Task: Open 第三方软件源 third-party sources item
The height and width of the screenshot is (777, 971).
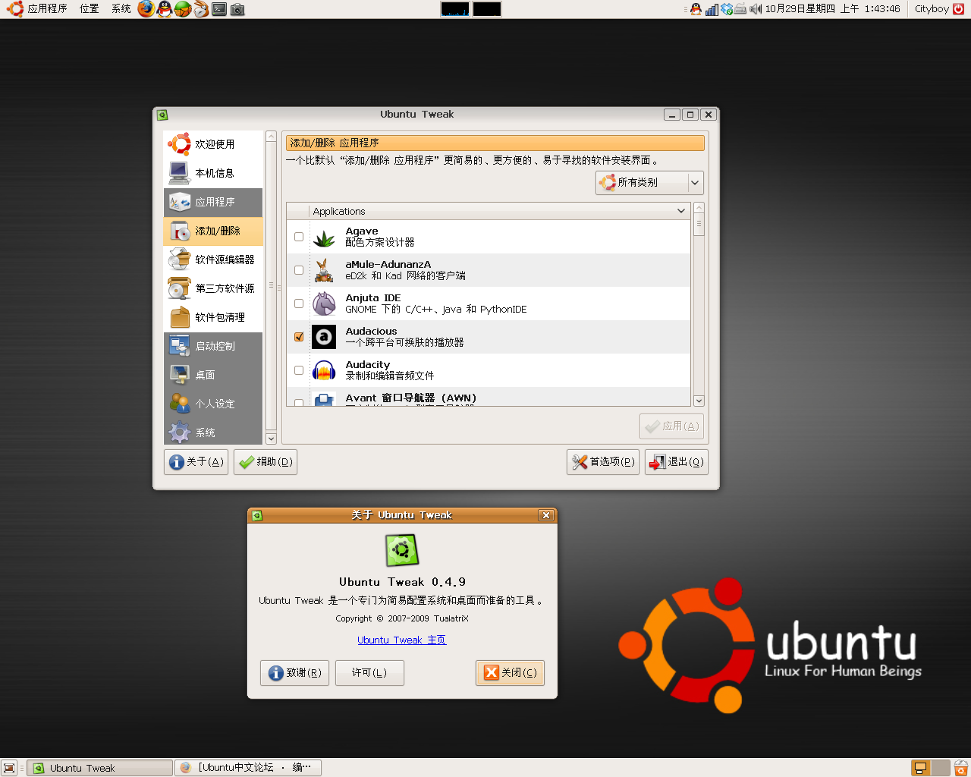Action: tap(213, 288)
